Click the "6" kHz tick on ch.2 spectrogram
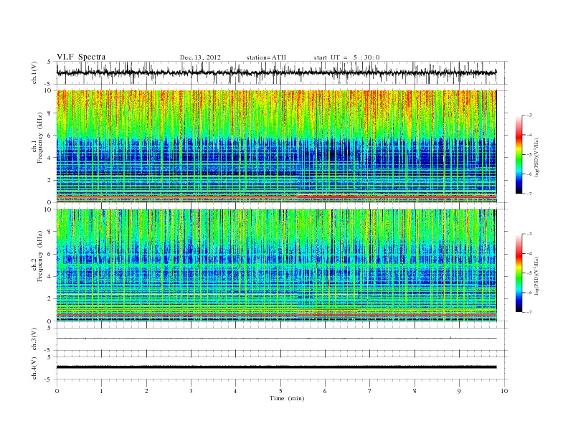Image resolution: width=568 pixels, height=439 pixels. click(49, 254)
